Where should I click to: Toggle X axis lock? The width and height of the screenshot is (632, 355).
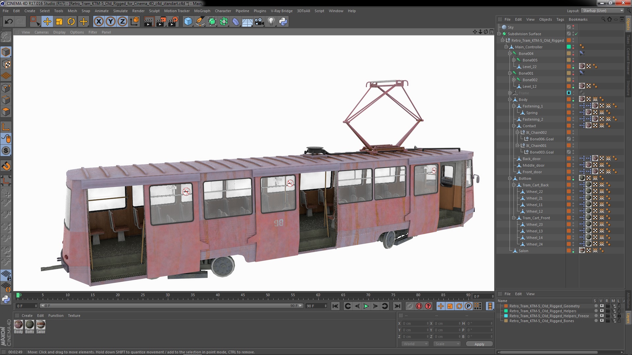tap(98, 22)
